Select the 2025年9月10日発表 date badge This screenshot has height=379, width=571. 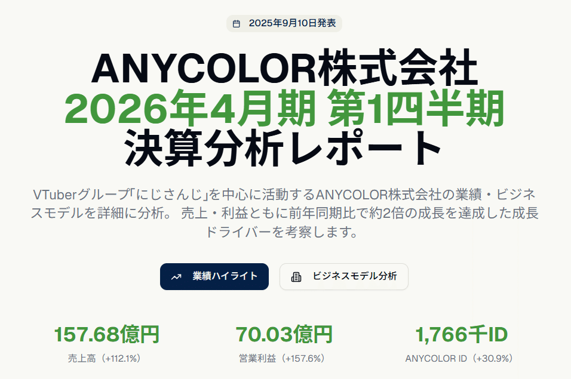(284, 23)
